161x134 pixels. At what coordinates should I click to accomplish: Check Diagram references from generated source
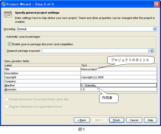click(x=6, y=106)
